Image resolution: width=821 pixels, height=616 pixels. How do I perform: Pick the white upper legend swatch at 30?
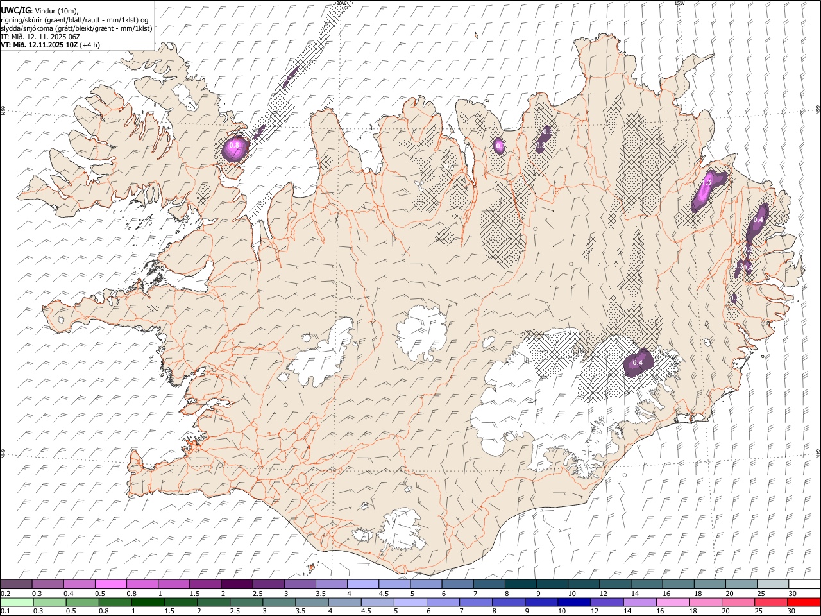pyautogui.click(x=804, y=584)
